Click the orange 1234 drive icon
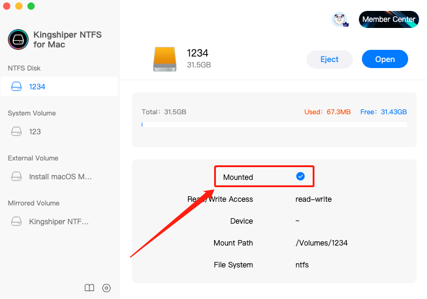Viewport: 427px width, 299px height. pos(165,59)
